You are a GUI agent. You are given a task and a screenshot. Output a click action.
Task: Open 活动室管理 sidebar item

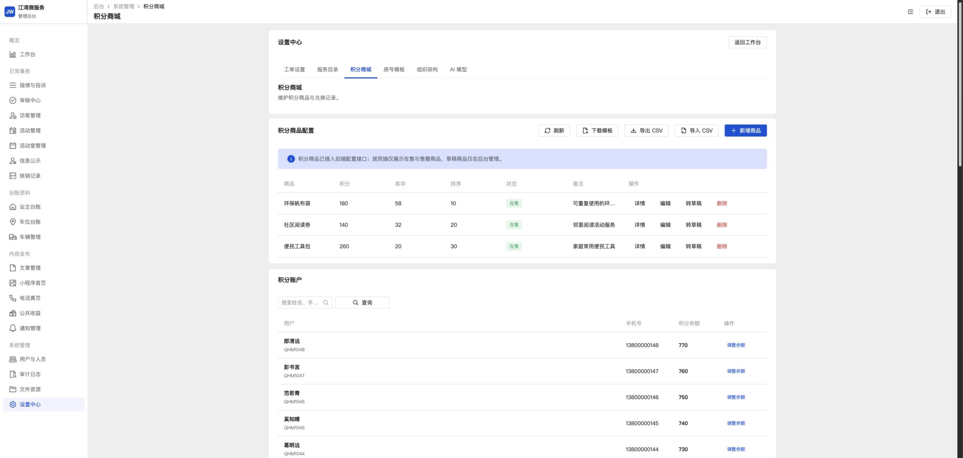tap(44, 146)
